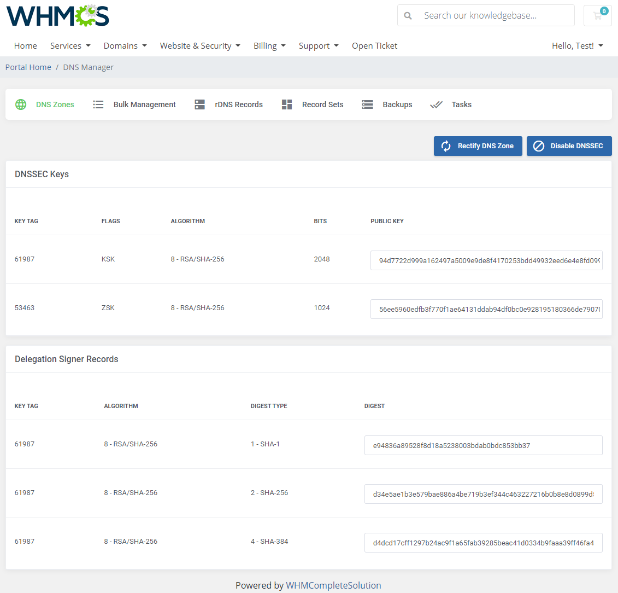The height and width of the screenshot is (593, 618).
Task: Open Record Sets using its grid icon
Action: pos(286,104)
